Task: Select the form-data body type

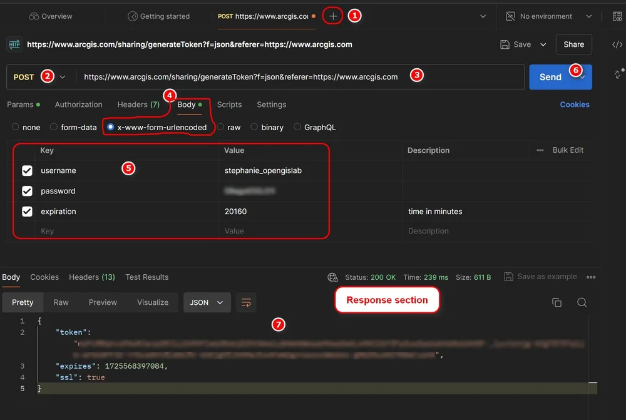Action: (x=53, y=127)
